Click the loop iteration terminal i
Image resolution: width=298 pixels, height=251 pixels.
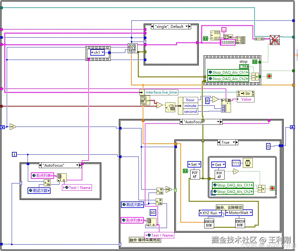(x=14, y=154)
